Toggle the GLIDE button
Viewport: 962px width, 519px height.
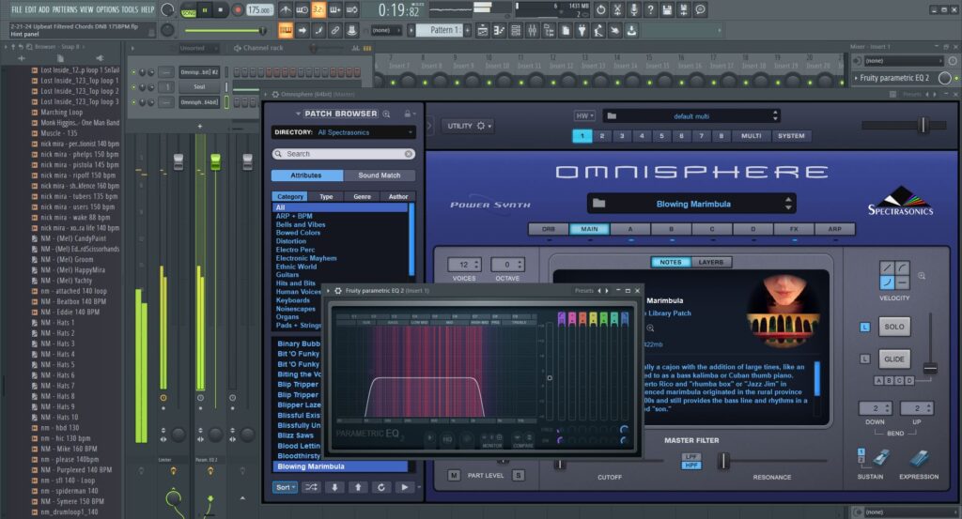tap(894, 359)
